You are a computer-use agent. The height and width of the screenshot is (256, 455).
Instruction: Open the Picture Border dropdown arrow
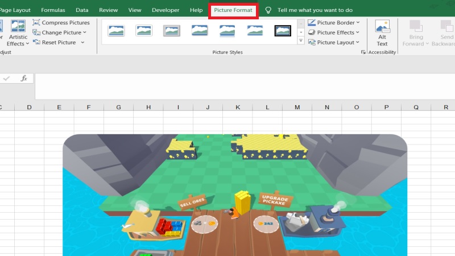click(x=358, y=22)
